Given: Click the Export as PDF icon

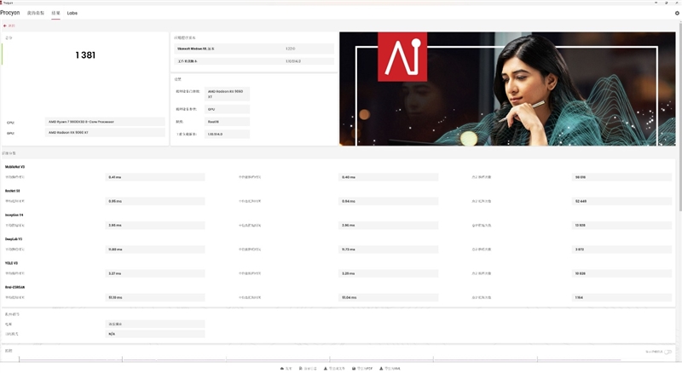Looking at the screenshot, I should pyautogui.click(x=355, y=368).
